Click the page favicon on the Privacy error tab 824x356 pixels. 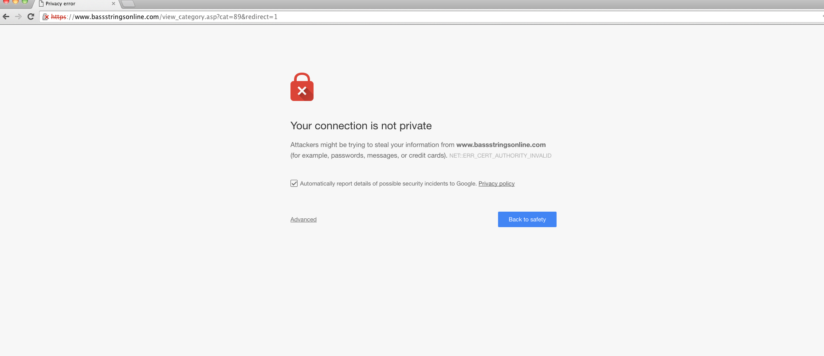(x=41, y=4)
